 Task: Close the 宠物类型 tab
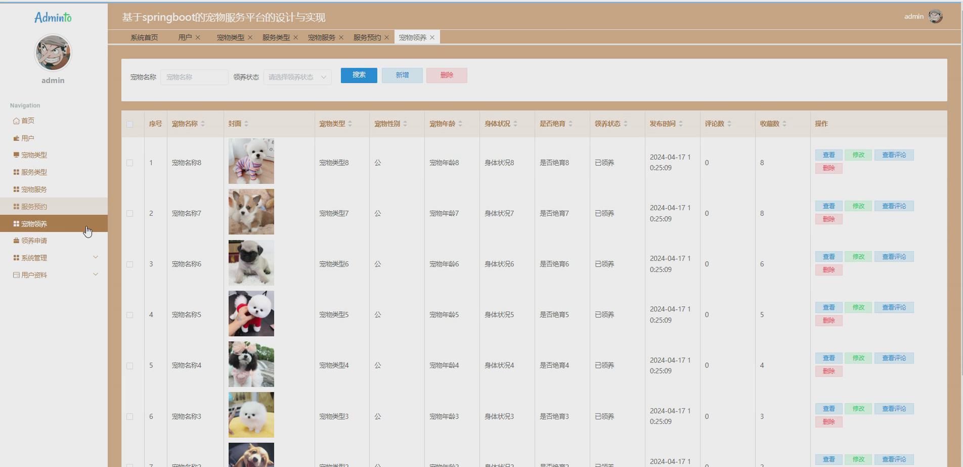point(250,37)
